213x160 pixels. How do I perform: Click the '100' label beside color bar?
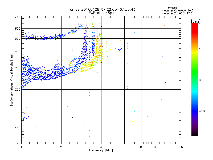click(x=202, y=49)
